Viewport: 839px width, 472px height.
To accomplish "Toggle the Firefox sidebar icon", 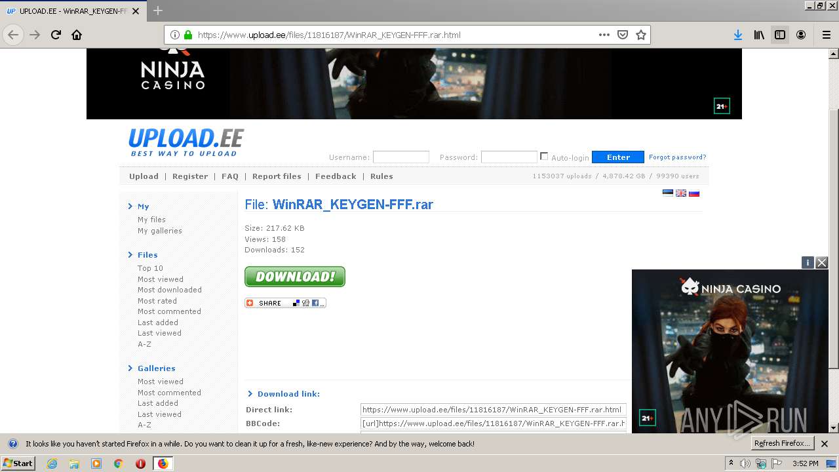I will pos(780,35).
